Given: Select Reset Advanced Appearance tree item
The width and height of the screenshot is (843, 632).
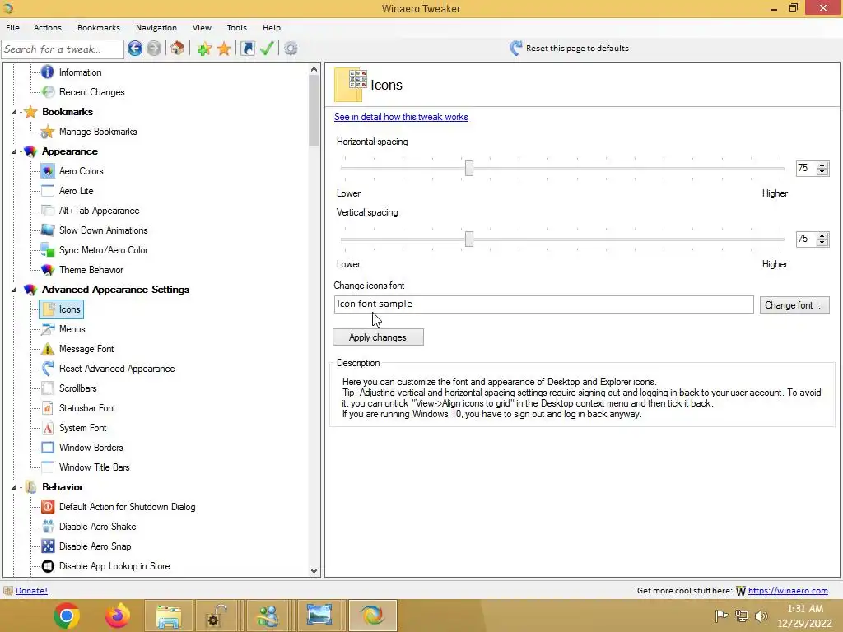Looking at the screenshot, I should [117, 369].
